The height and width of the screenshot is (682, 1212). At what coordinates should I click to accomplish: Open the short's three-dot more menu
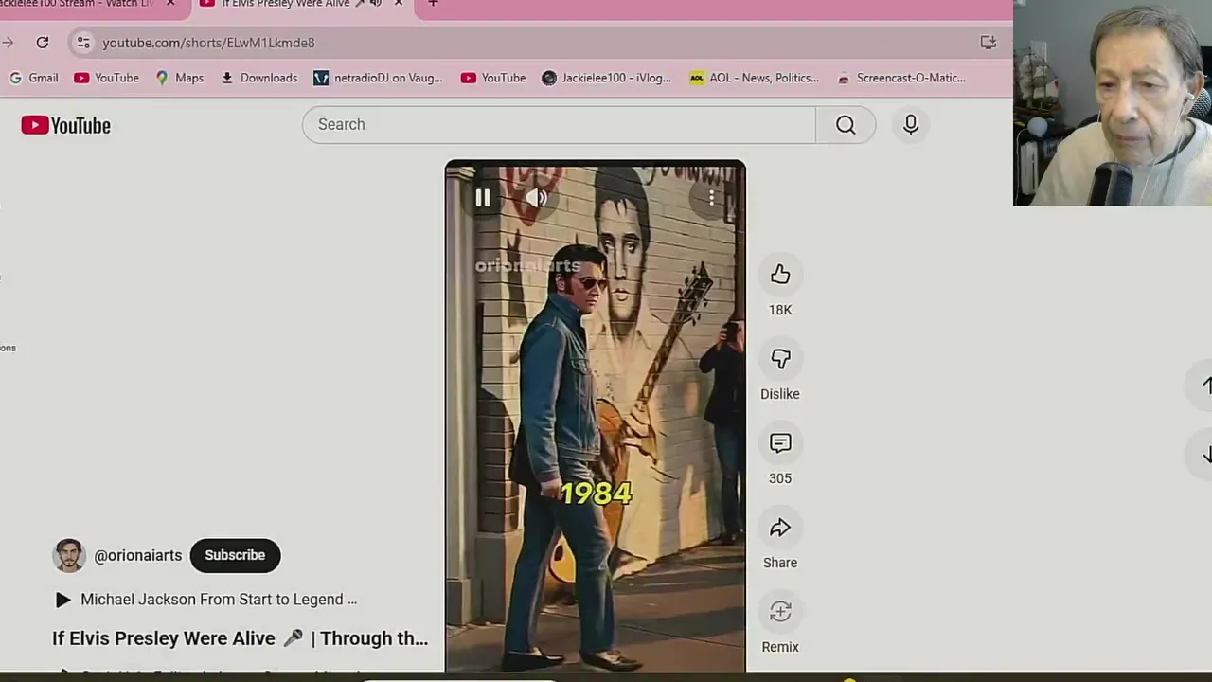point(711,197)
